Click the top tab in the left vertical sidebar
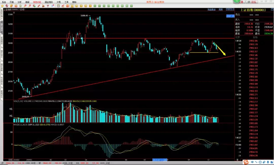 pos(2,15)
